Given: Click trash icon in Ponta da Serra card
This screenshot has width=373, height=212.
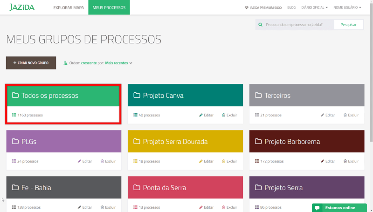Looking at the screenshot, I should point(224,207).
